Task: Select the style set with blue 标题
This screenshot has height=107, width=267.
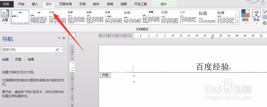Action: point(188,17)
